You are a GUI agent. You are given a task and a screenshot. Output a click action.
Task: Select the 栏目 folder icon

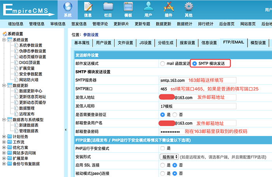pyautogui.click(x=108, y=7)
